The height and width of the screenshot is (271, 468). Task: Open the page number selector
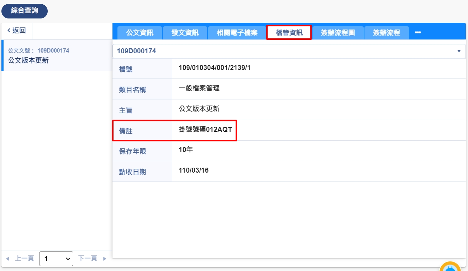(56, 259)
